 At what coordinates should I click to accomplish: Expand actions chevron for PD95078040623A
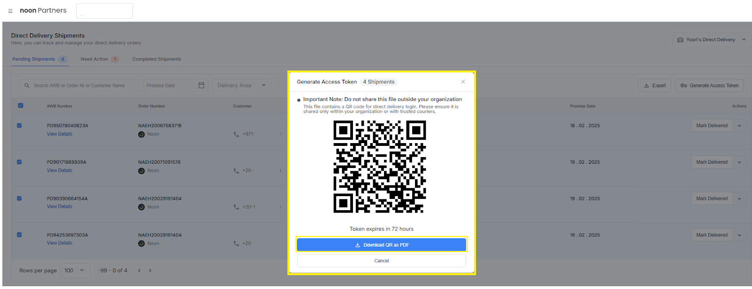pos(739,126)
